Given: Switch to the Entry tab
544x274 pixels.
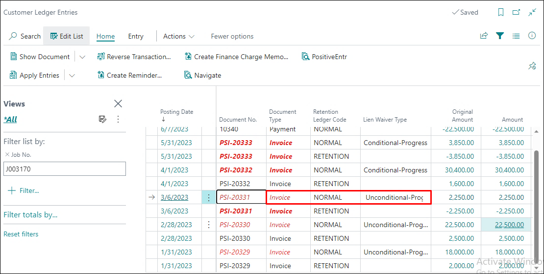Looking at the screenshot, I should (136, 36).
